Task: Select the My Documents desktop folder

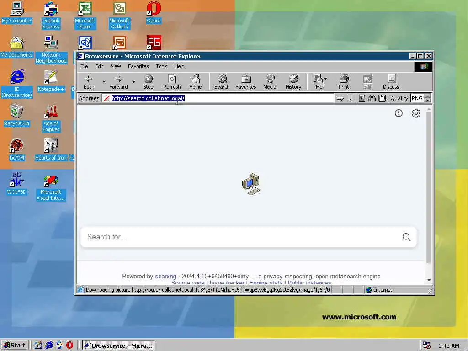Action: [x=16, y=47]
